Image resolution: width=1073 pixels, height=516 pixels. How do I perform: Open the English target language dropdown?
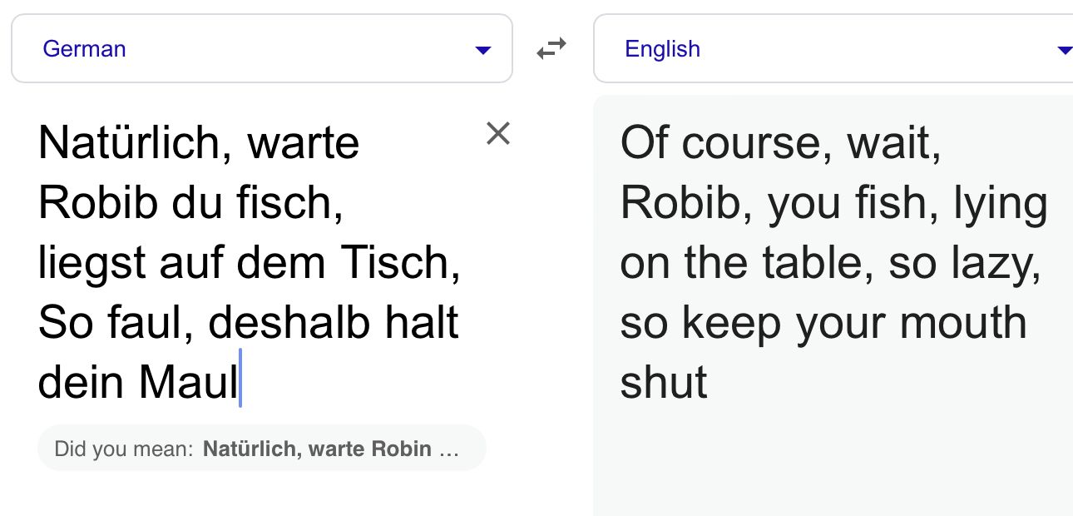pos(832,49)
